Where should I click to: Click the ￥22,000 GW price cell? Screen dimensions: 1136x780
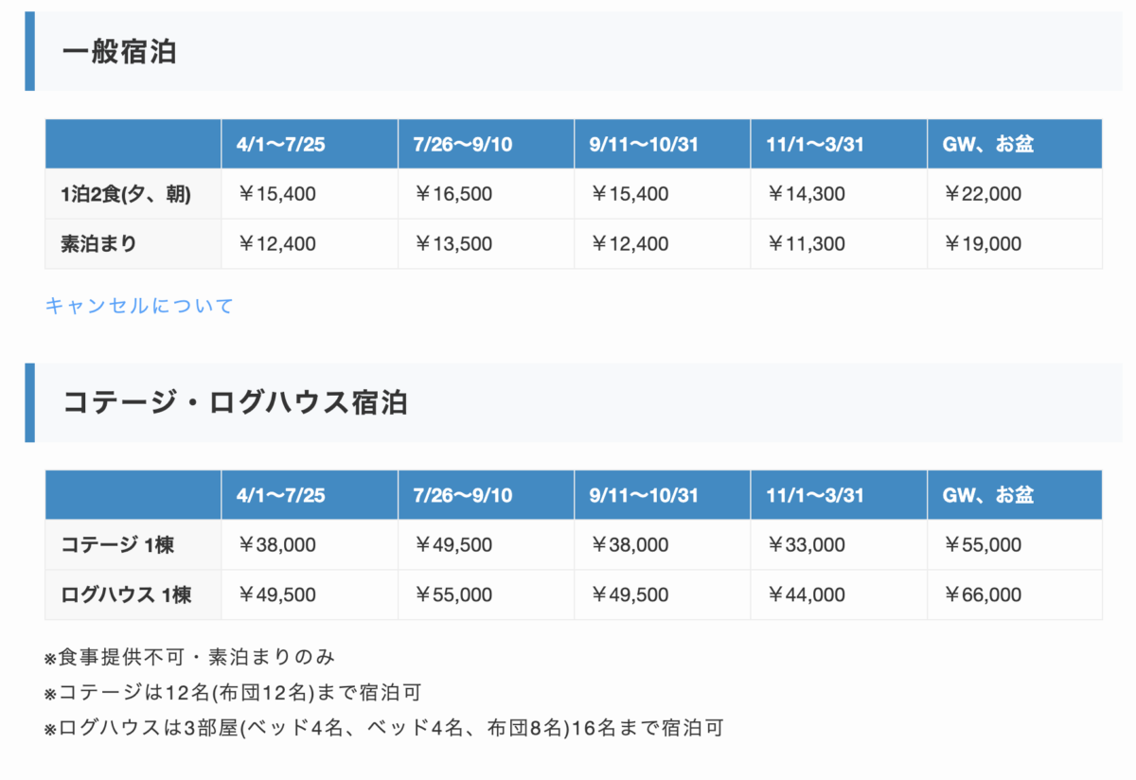coord(983,194)
